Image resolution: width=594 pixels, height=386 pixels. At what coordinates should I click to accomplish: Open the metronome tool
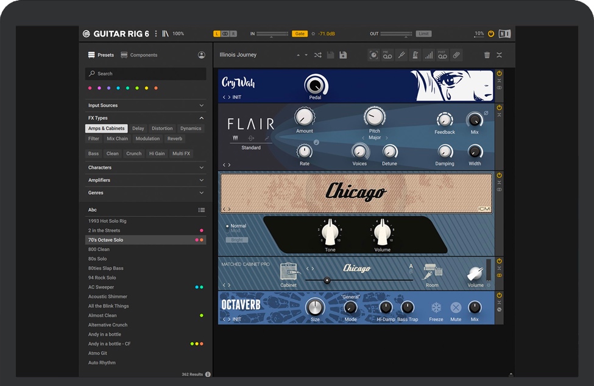coord(415,55)
